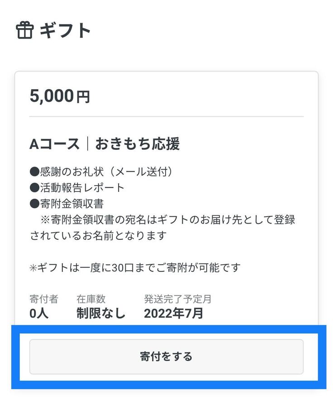The image size is (333, 400).
Task: Click the 寄付者 label
Action: [x=44, y=299]
